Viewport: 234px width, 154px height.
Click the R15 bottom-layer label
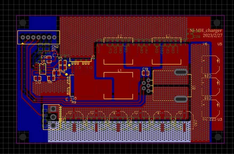[40, 53]
